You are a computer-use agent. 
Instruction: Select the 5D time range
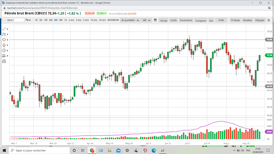(41, 20)
